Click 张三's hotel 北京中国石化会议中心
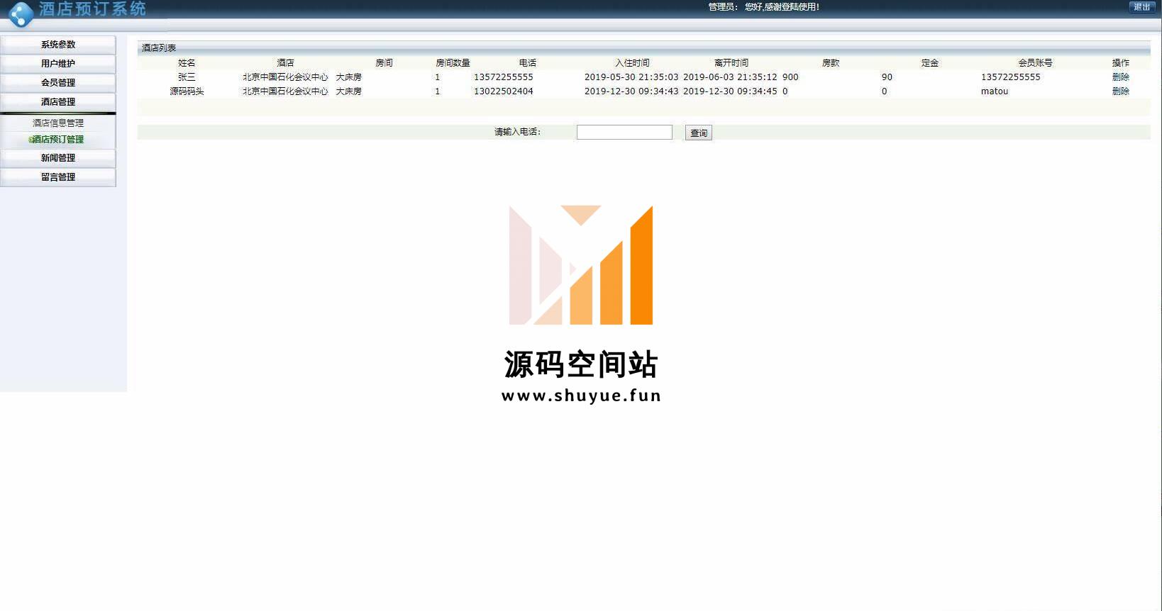 point(285,77)
